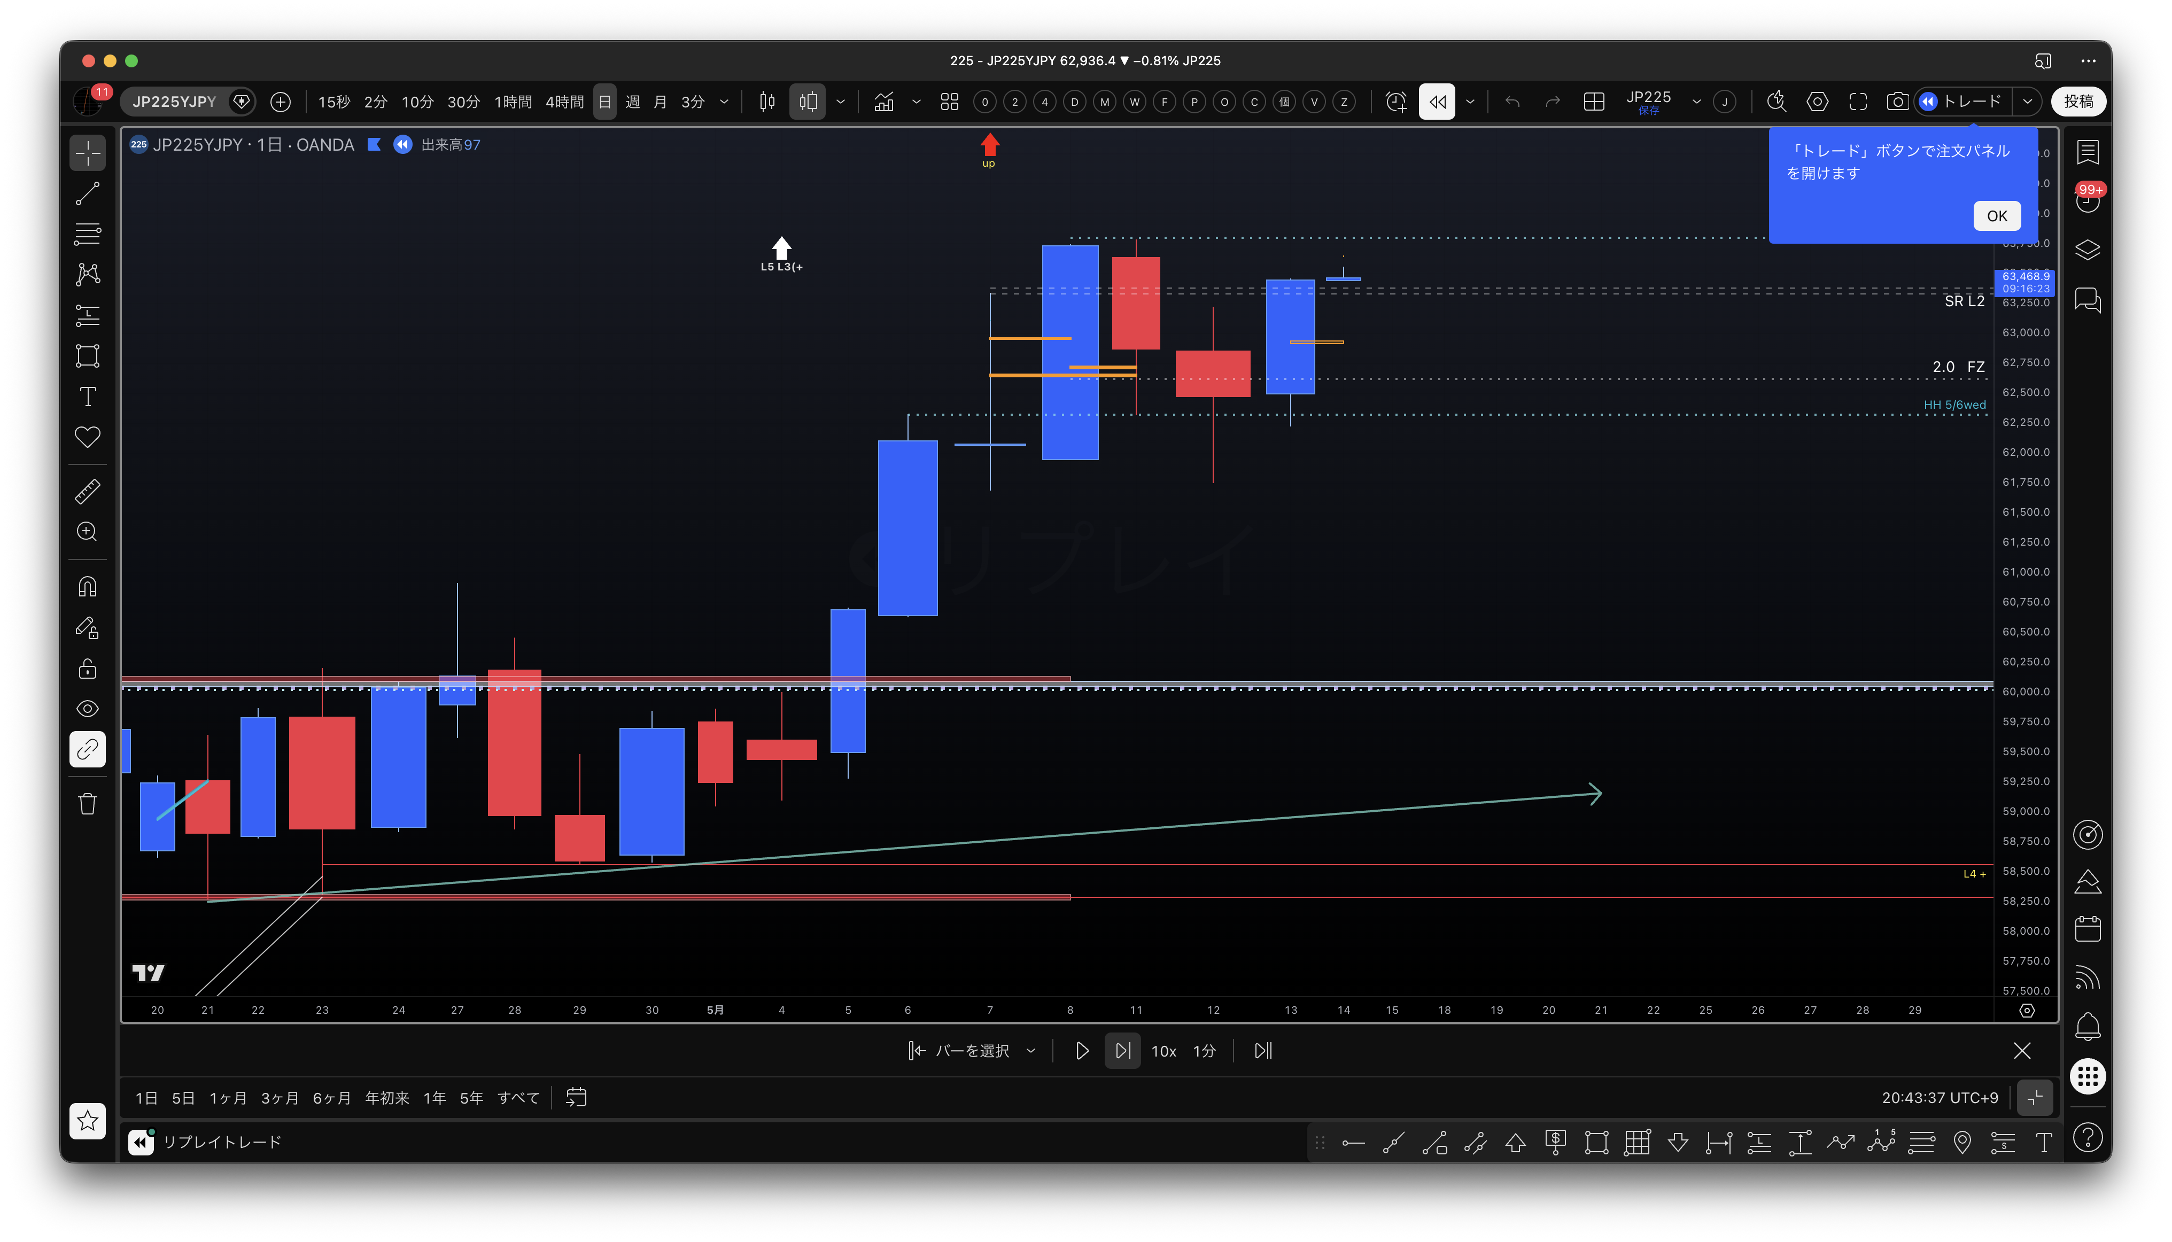Toggle lock all drawings
The image size is (2172, 1242).
(x=87, y=668)
